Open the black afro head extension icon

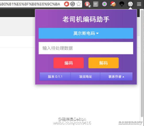pyautogui.click(x=122, y=4)
